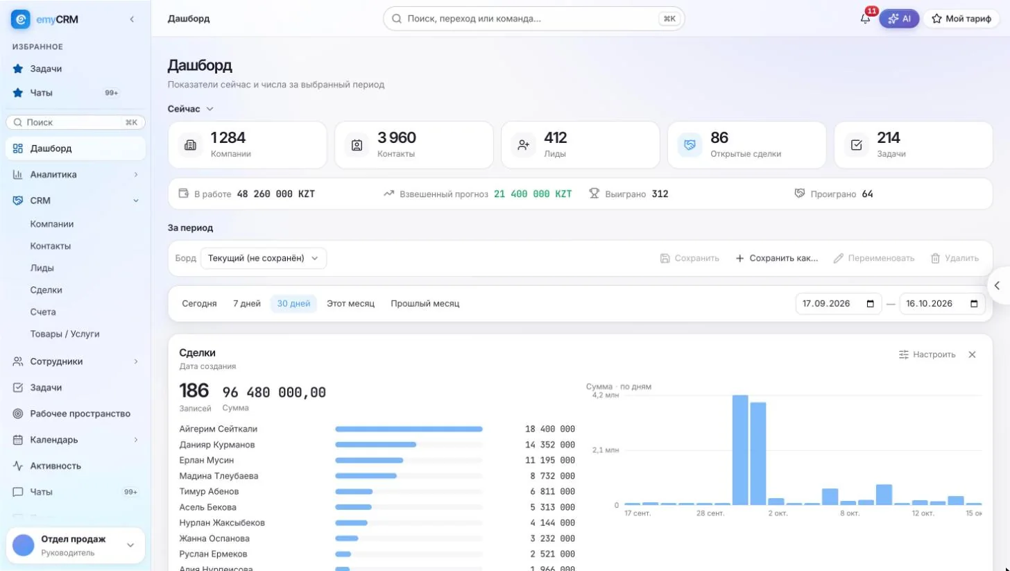Screen dimensions: 1010x571
Task: Open the Борд dropdown Текущий (не сохранён)
Action: tap(264, 258)
